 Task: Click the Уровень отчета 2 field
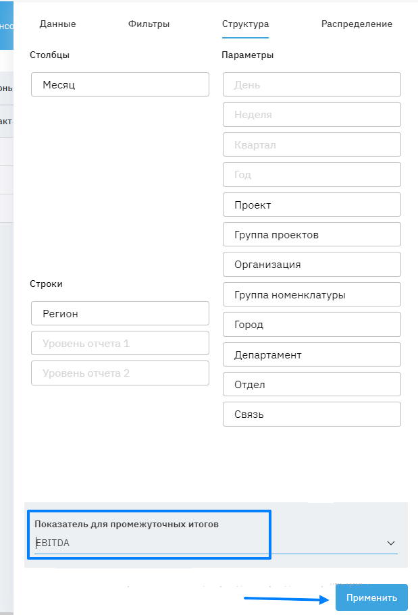pyautogui.click(x=120, y=373)
